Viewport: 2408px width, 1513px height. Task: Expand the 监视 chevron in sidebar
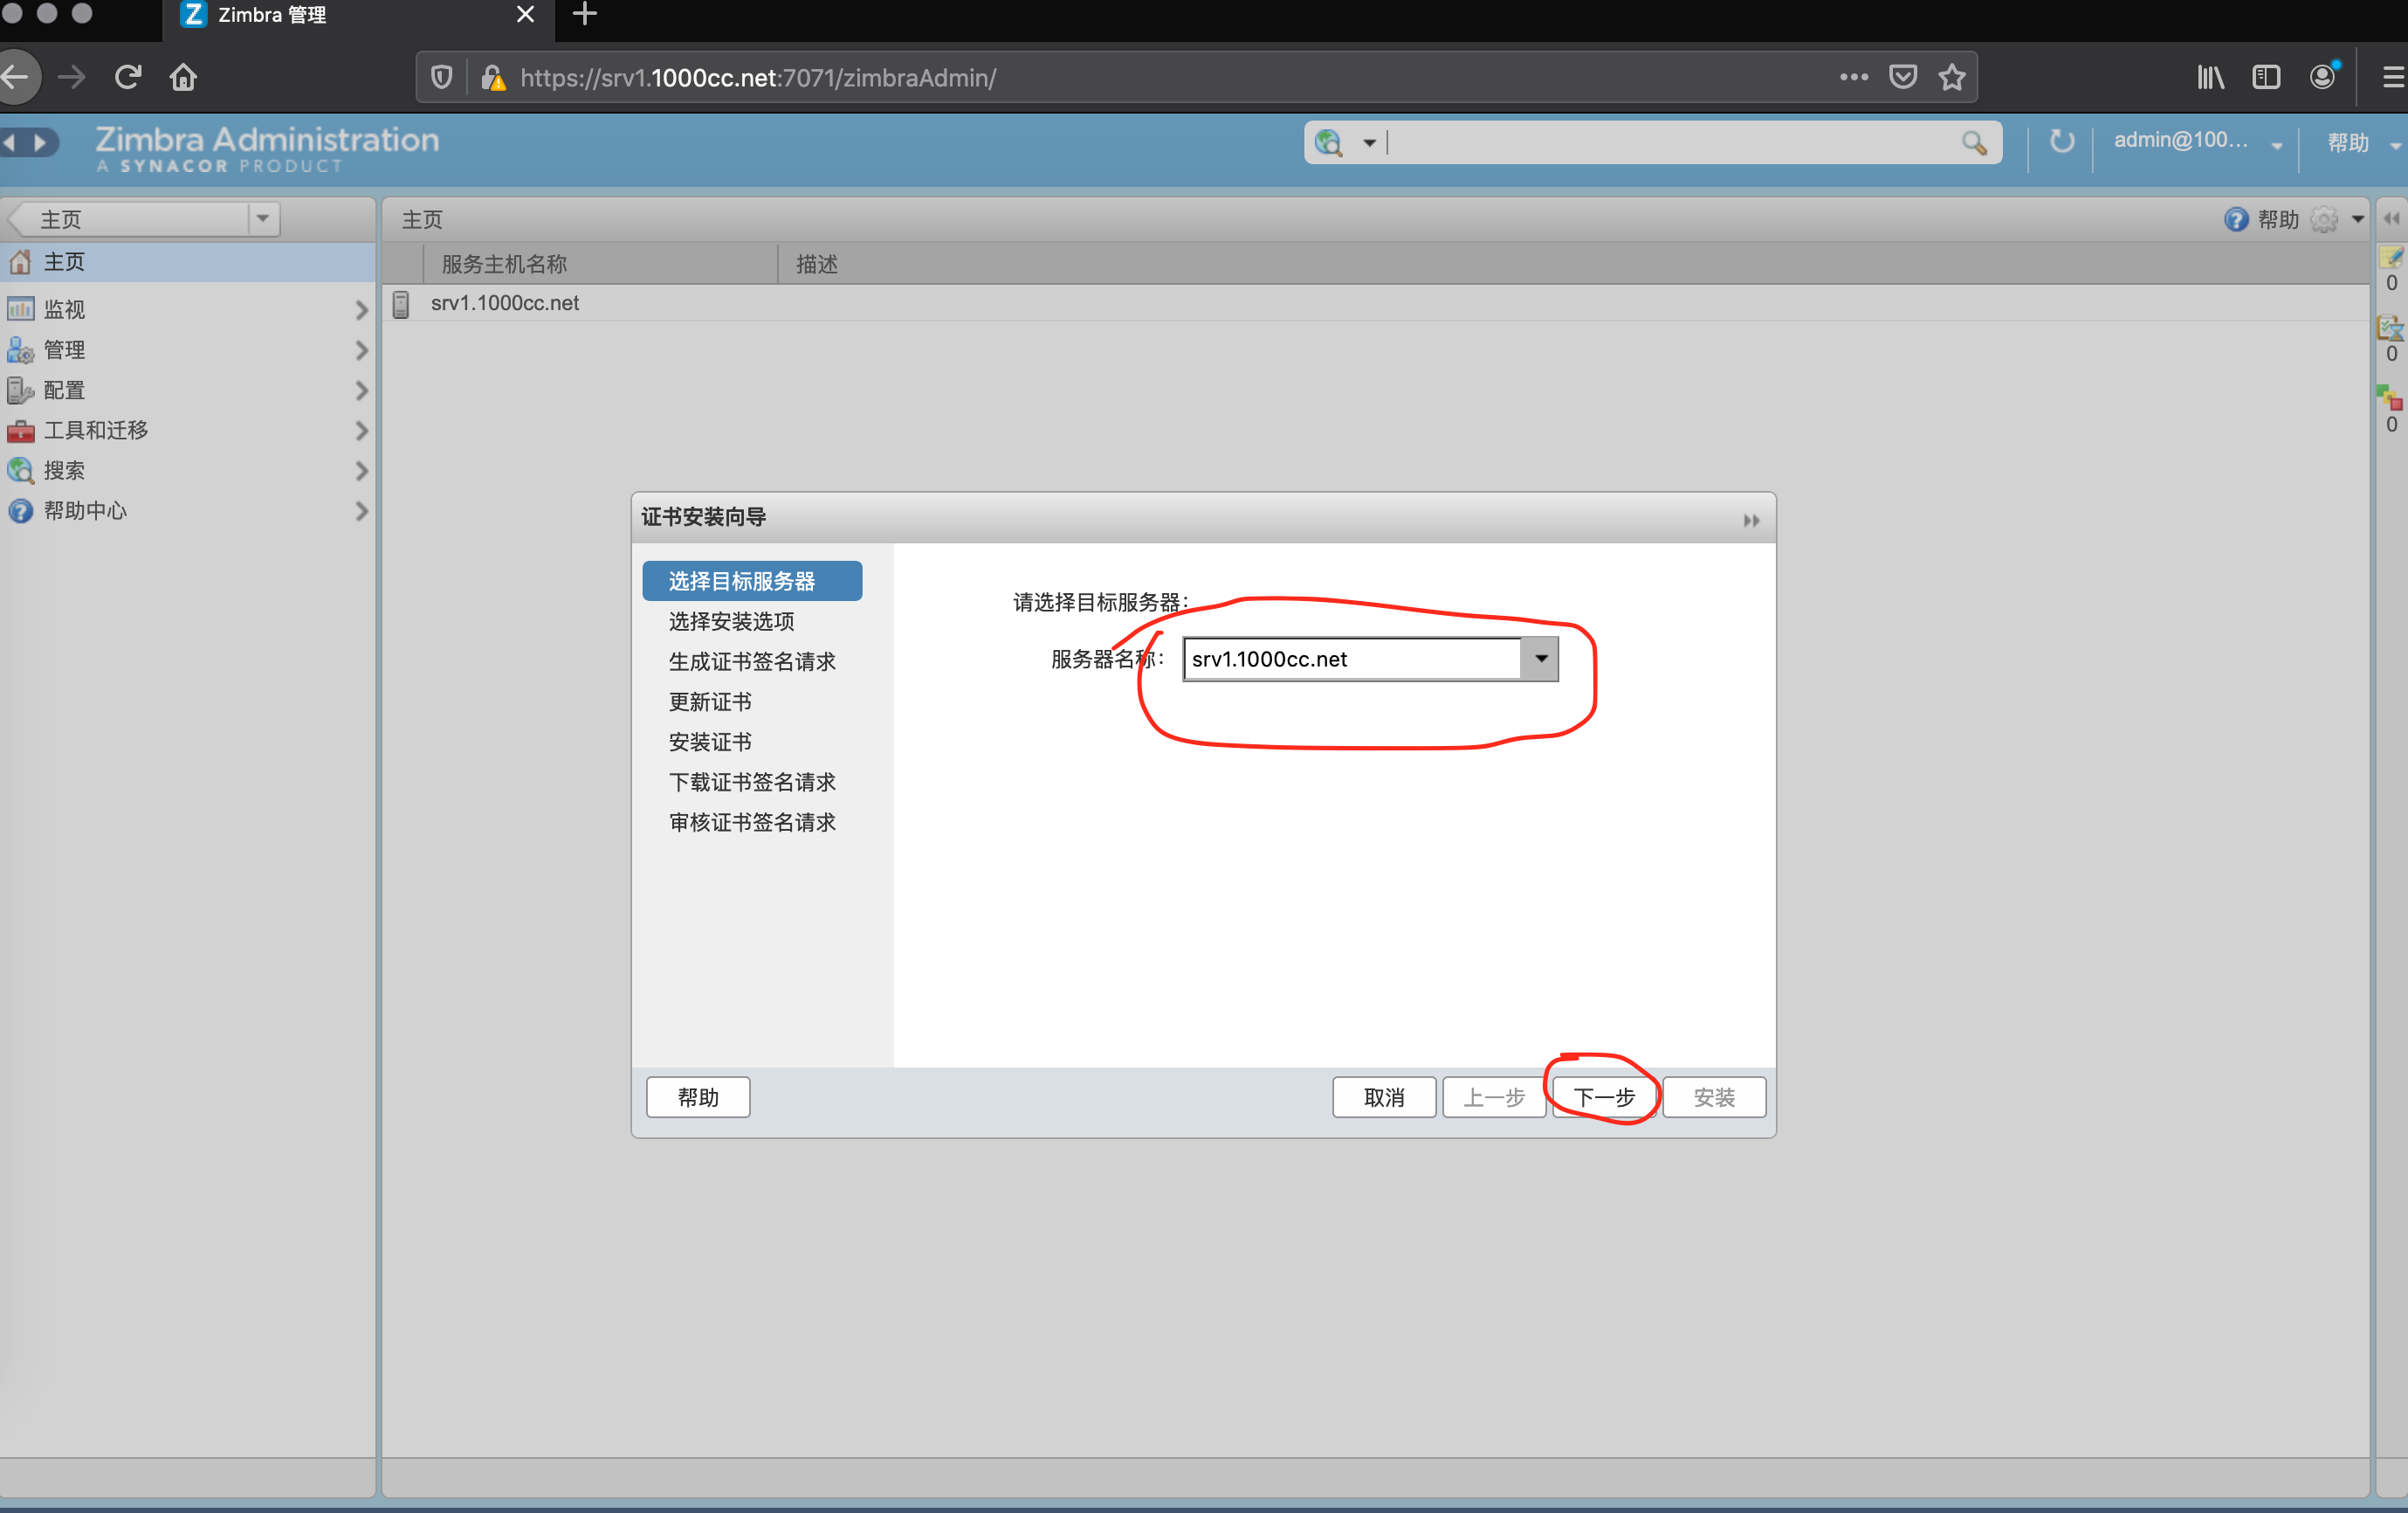[361, 310]
